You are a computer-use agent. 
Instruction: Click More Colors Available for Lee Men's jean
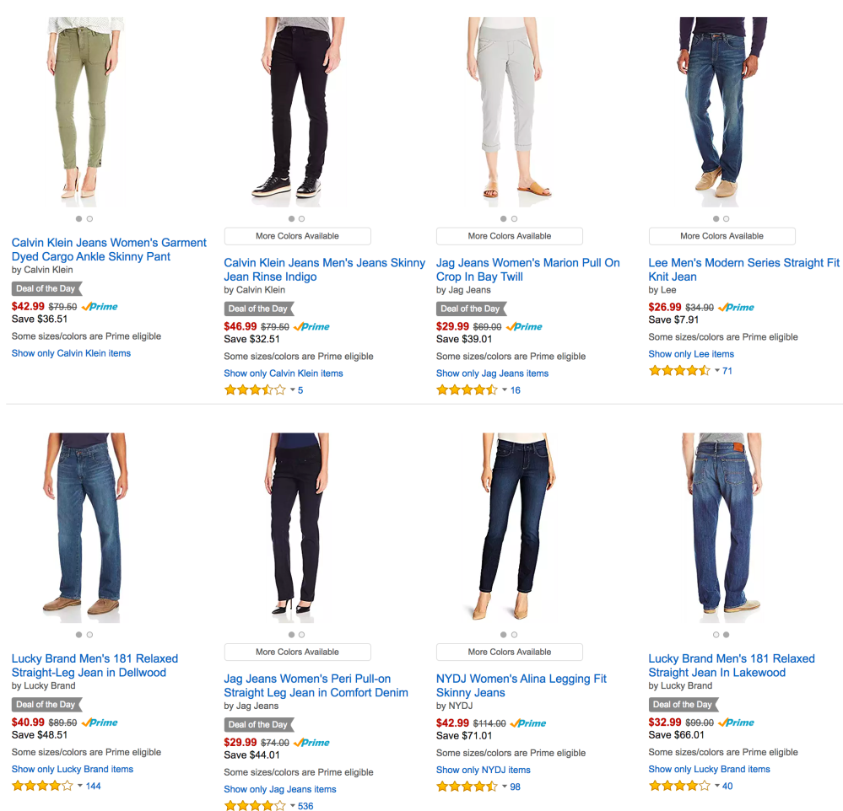pos(721,236)
